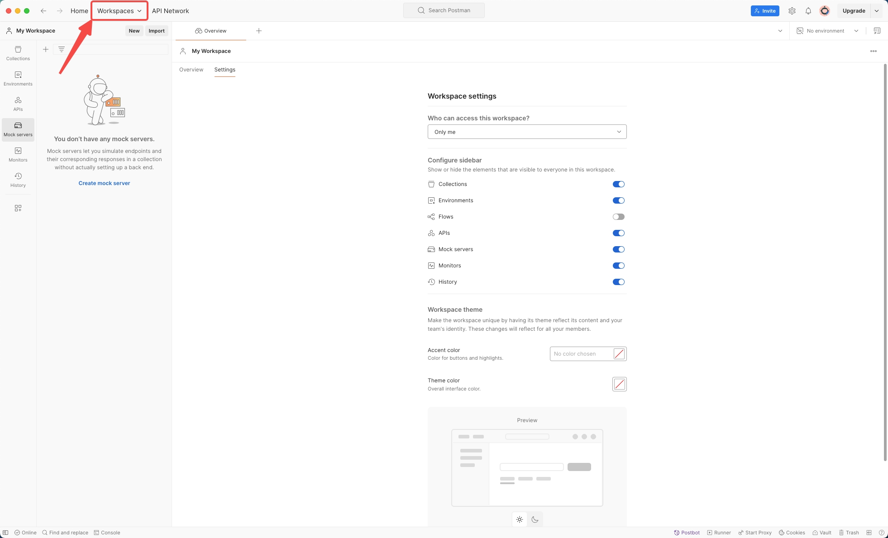Open Vault from the status bar
This screenshot has width=888, height=538.
pos(822,533)
